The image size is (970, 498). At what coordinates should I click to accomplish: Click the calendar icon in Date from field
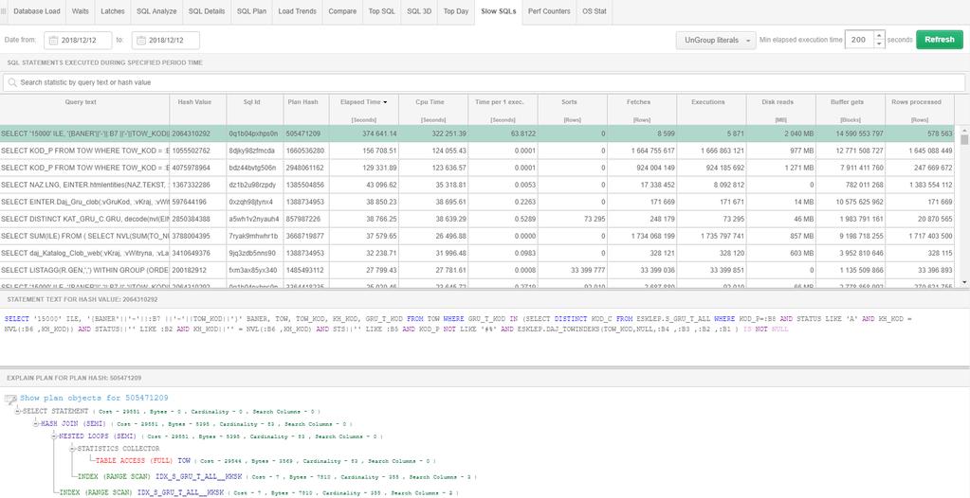tap(53, 40)
